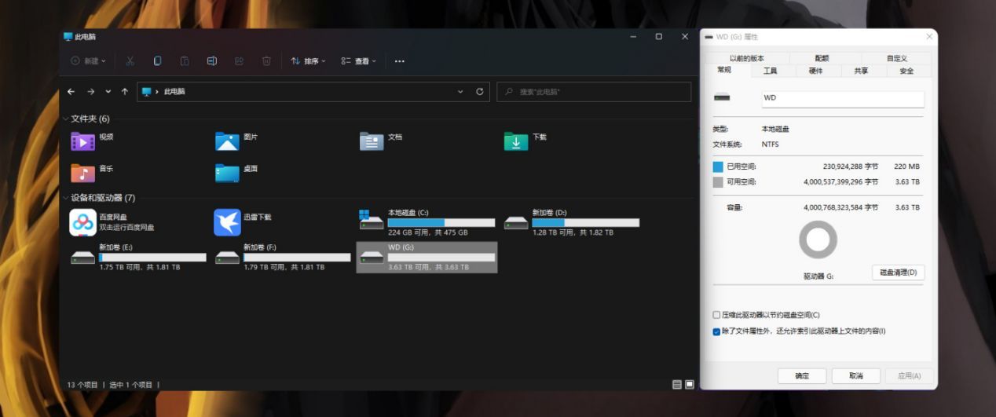Viewport: 996px width, 417px height.
Task: Click the gray 可用空间 color swatch
Action: [718, 182]
